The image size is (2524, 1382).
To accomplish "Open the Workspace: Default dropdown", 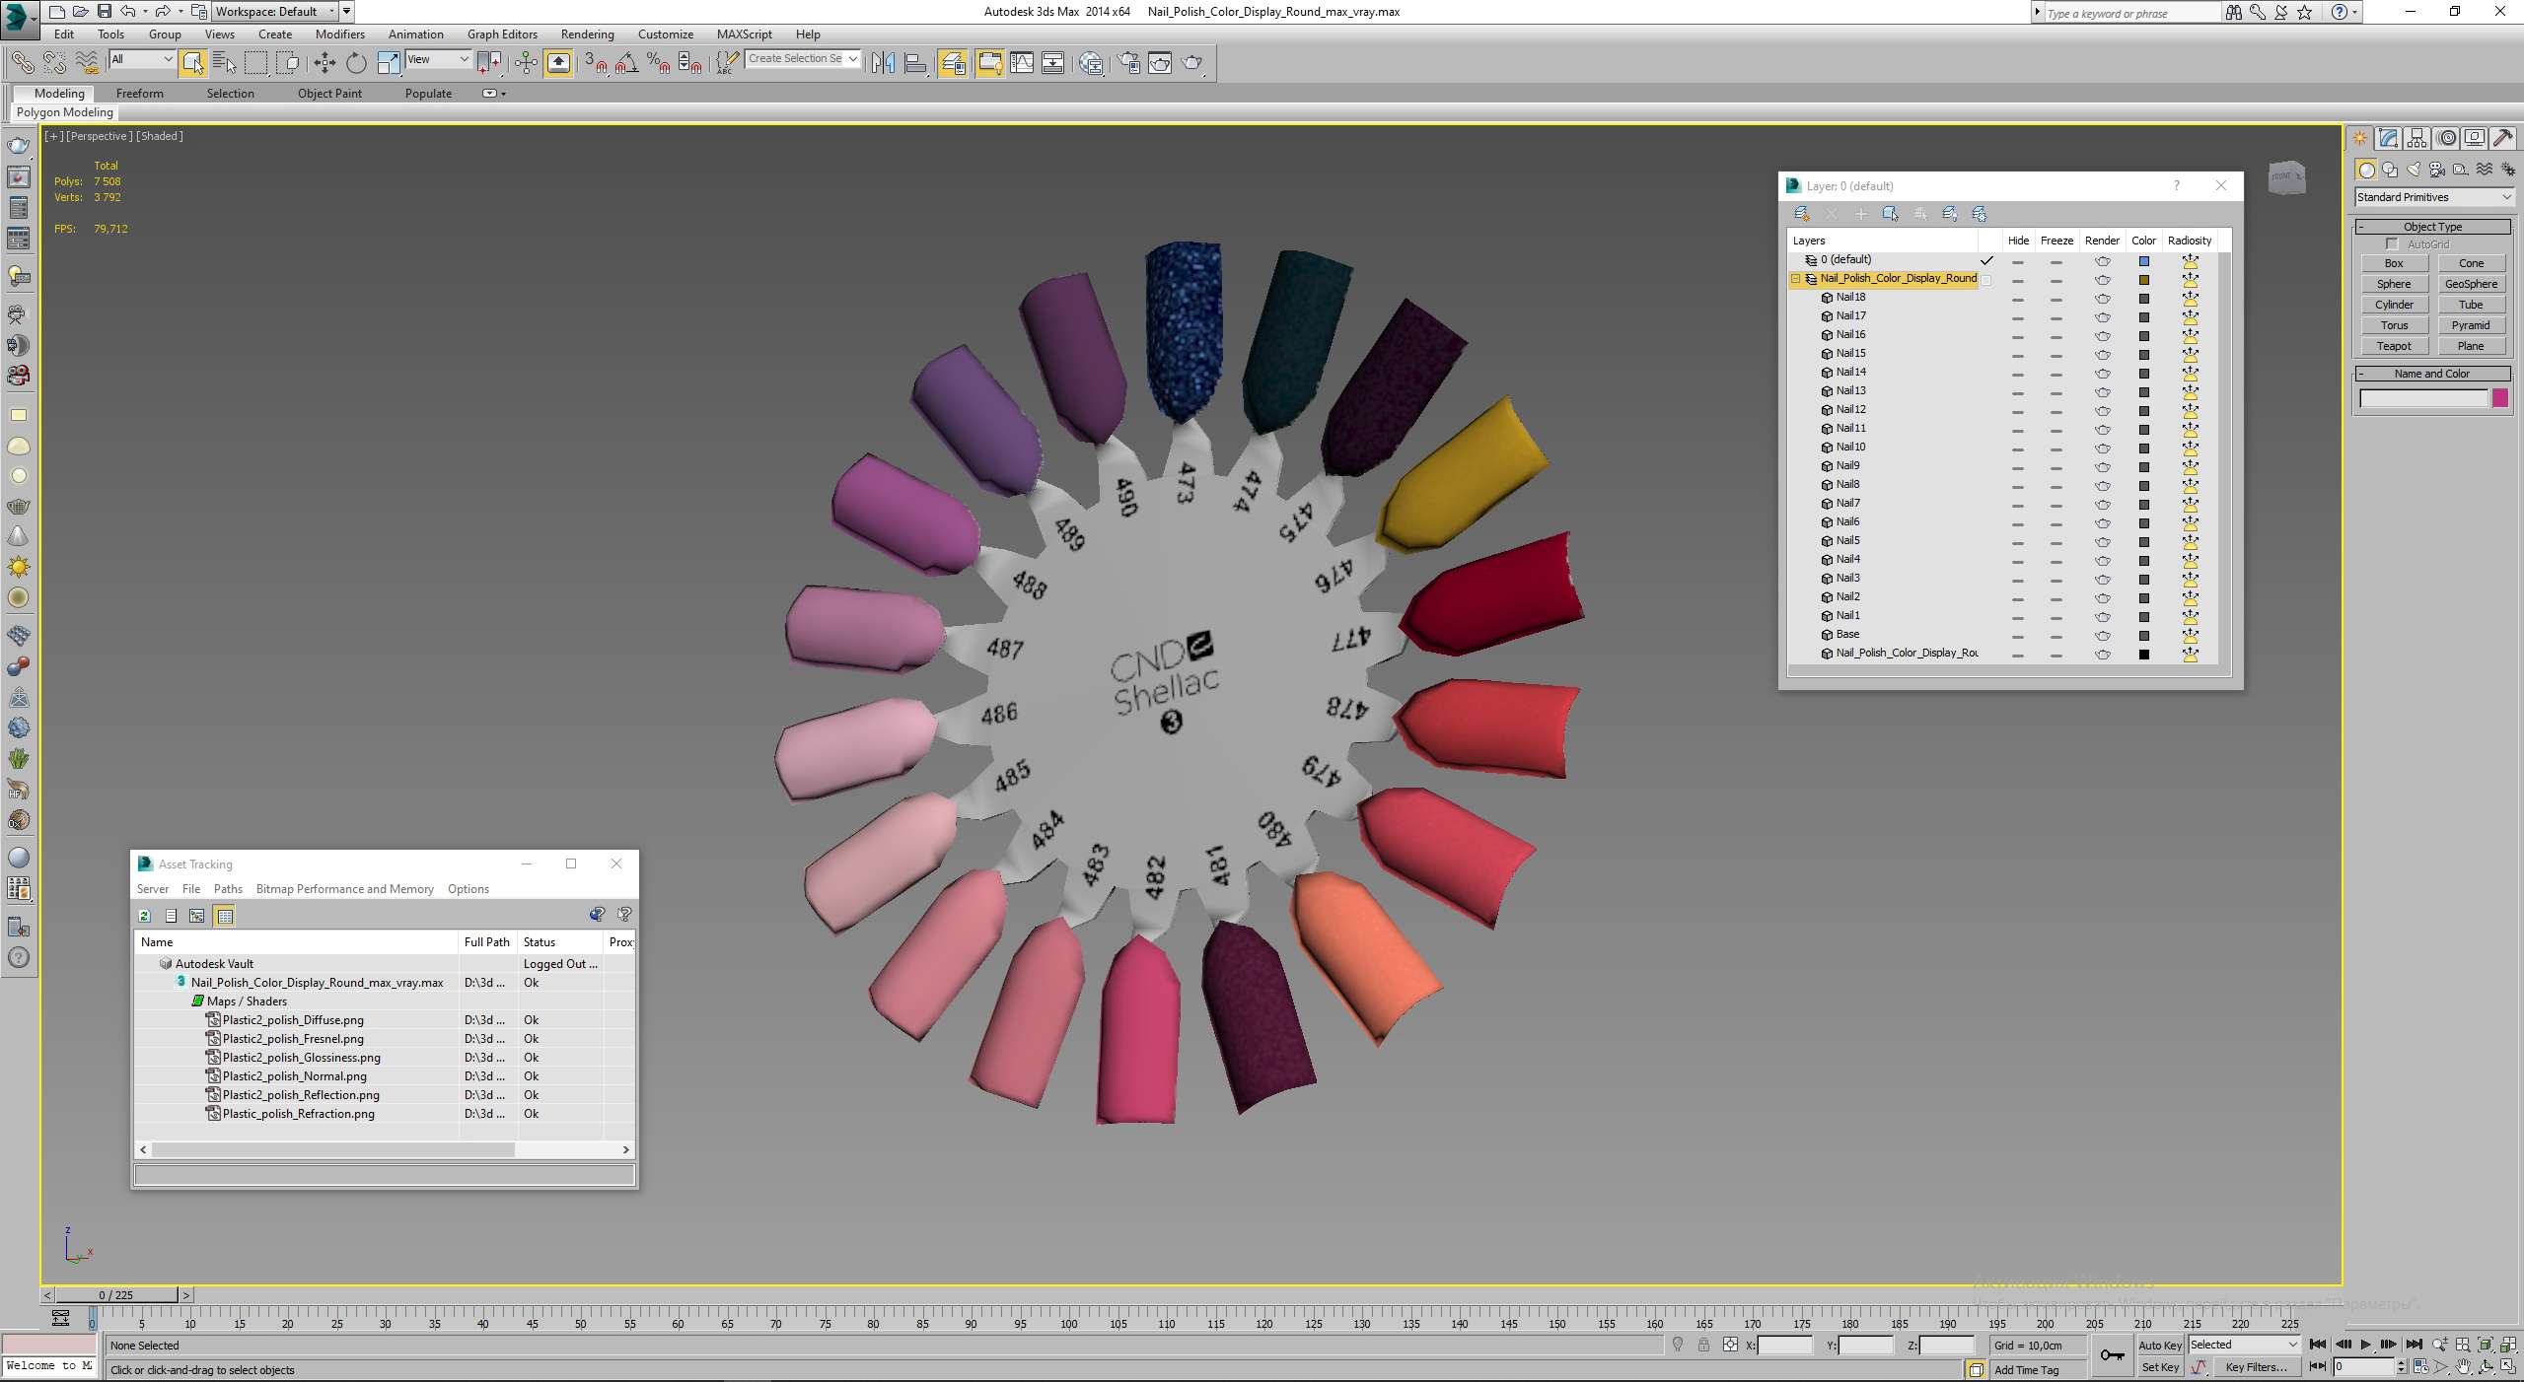I will pyautogui.click(x=273, y=12).
